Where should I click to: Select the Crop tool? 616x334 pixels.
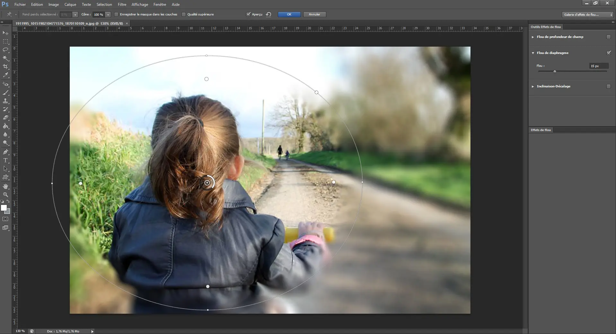tap(5, 66)
